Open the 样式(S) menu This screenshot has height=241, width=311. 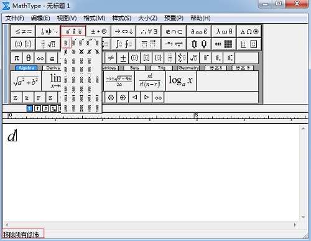pyautogui.click(x=121, y=18)
